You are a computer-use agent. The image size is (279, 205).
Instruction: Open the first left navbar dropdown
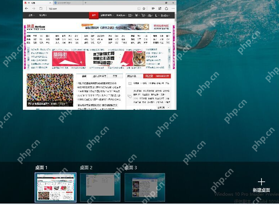pyautogui.click(x=31, y=15)
